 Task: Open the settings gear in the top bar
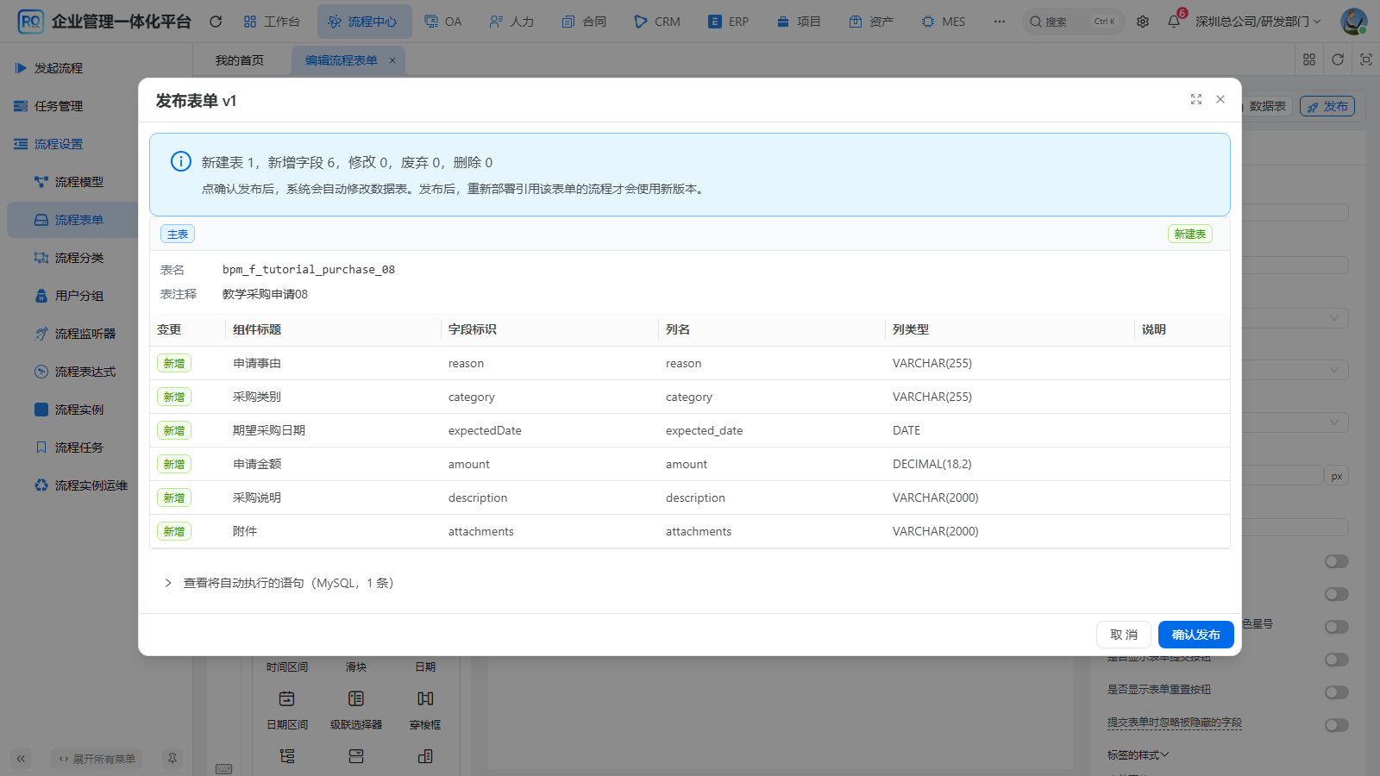pyautogui.click(x=1143, y=22)
